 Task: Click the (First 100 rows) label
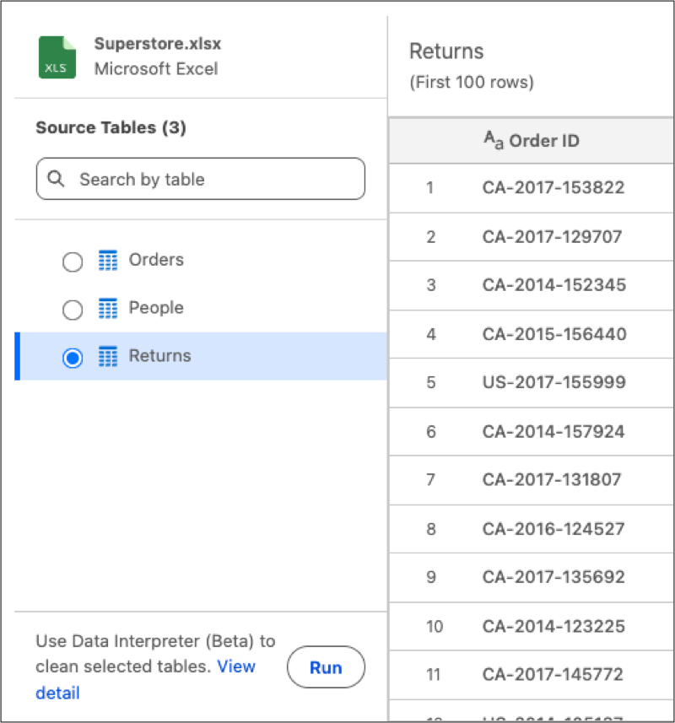pos(472,82)
